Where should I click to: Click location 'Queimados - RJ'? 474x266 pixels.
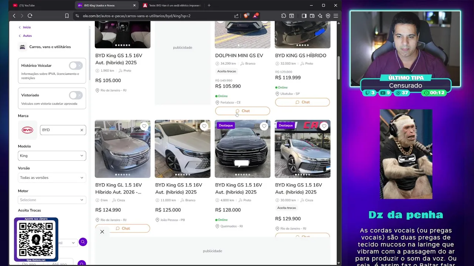(x=231, y=226)
